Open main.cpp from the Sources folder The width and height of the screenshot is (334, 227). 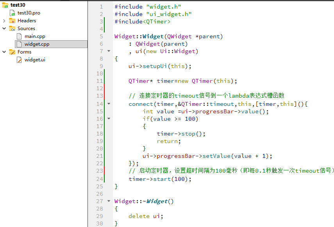[35, 36]
